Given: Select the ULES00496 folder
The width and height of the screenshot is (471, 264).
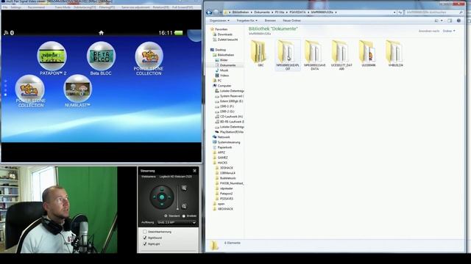Looking at the screenshot, I should (368, 54).
